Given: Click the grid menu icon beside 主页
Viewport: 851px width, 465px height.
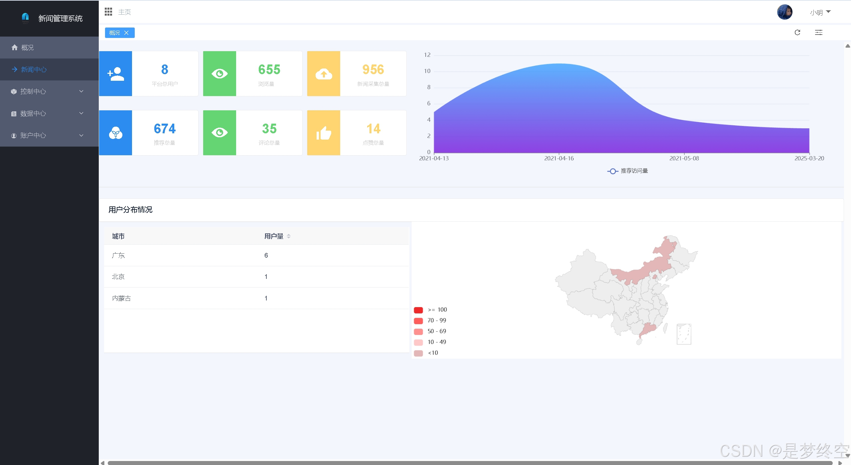Looking at the screenshot, I should tap(108, 12).
